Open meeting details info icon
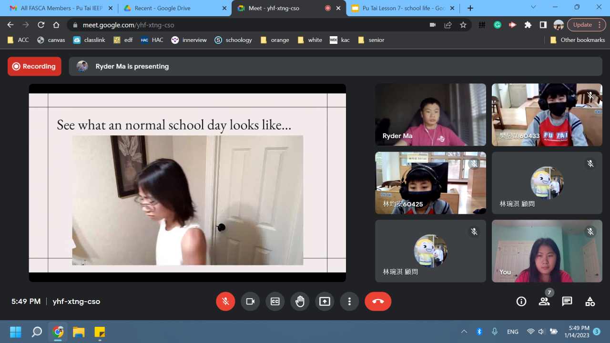 521,302
